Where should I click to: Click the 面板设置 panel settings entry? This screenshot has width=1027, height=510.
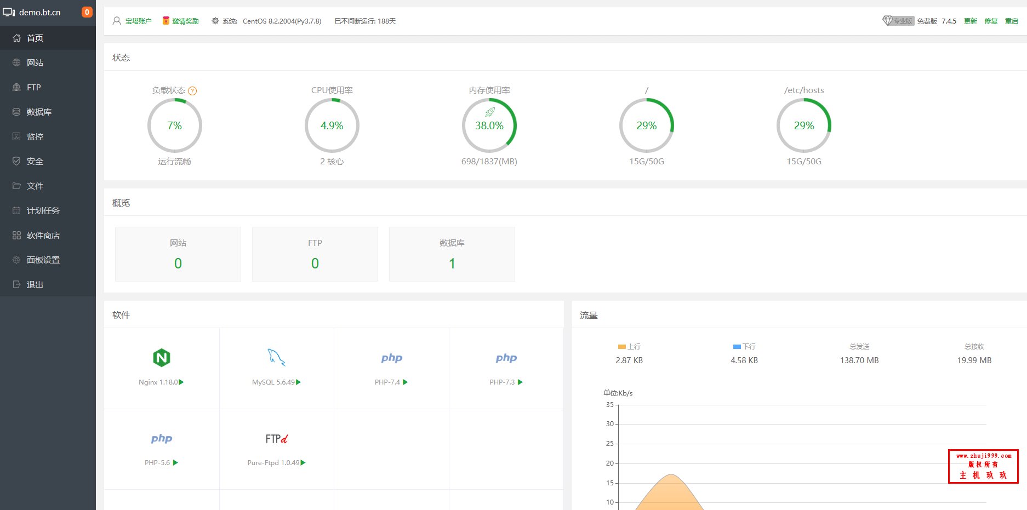(x=48, y=260)
